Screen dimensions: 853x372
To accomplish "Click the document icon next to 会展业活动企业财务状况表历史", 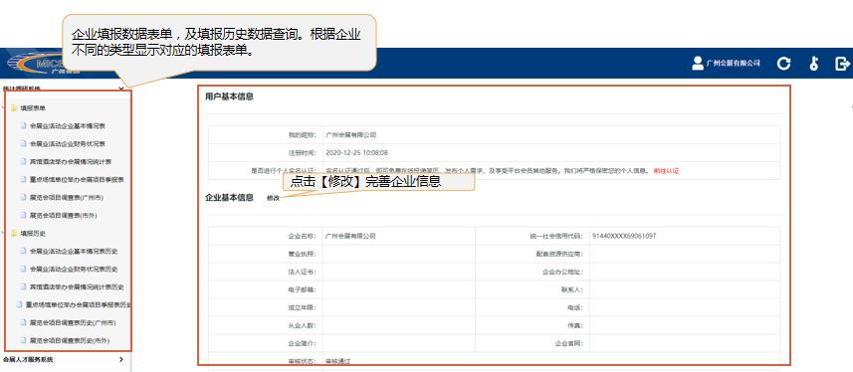I will 23,270.
